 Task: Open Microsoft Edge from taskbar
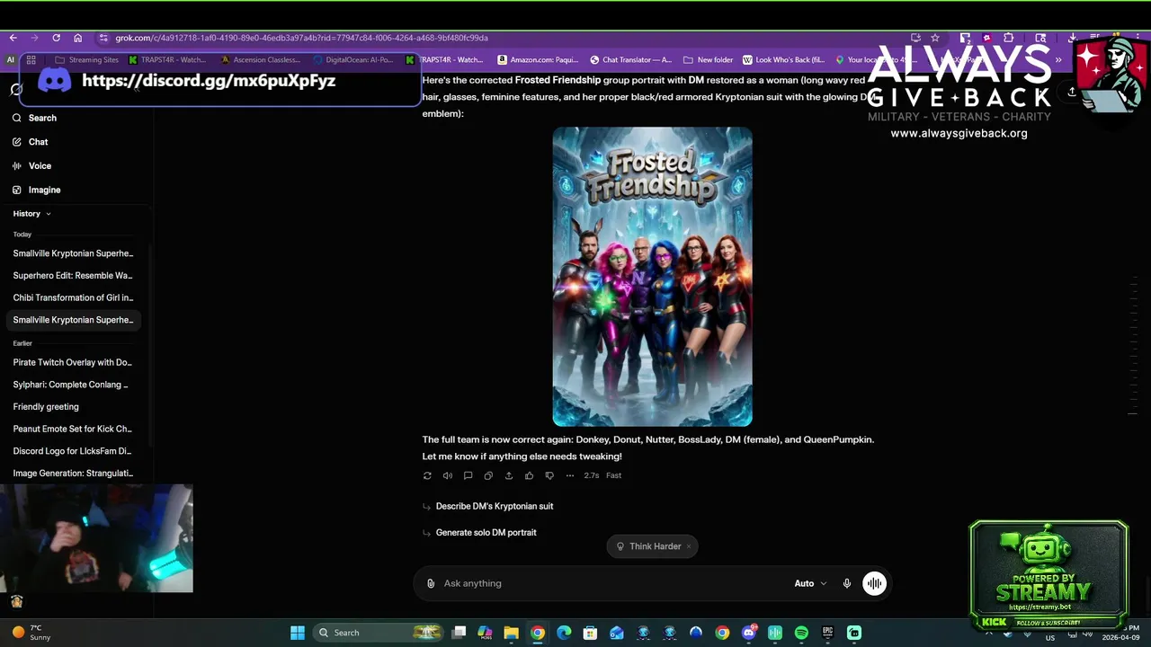click(564, 633)
